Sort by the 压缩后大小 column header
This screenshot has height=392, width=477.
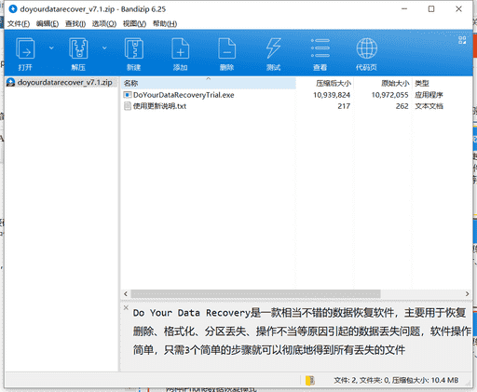tap(324, 83)
